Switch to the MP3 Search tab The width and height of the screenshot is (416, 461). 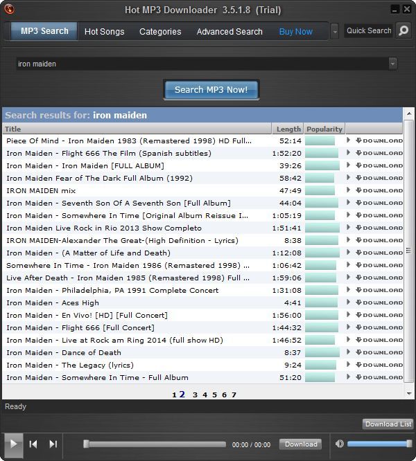(x=44, y=31)
